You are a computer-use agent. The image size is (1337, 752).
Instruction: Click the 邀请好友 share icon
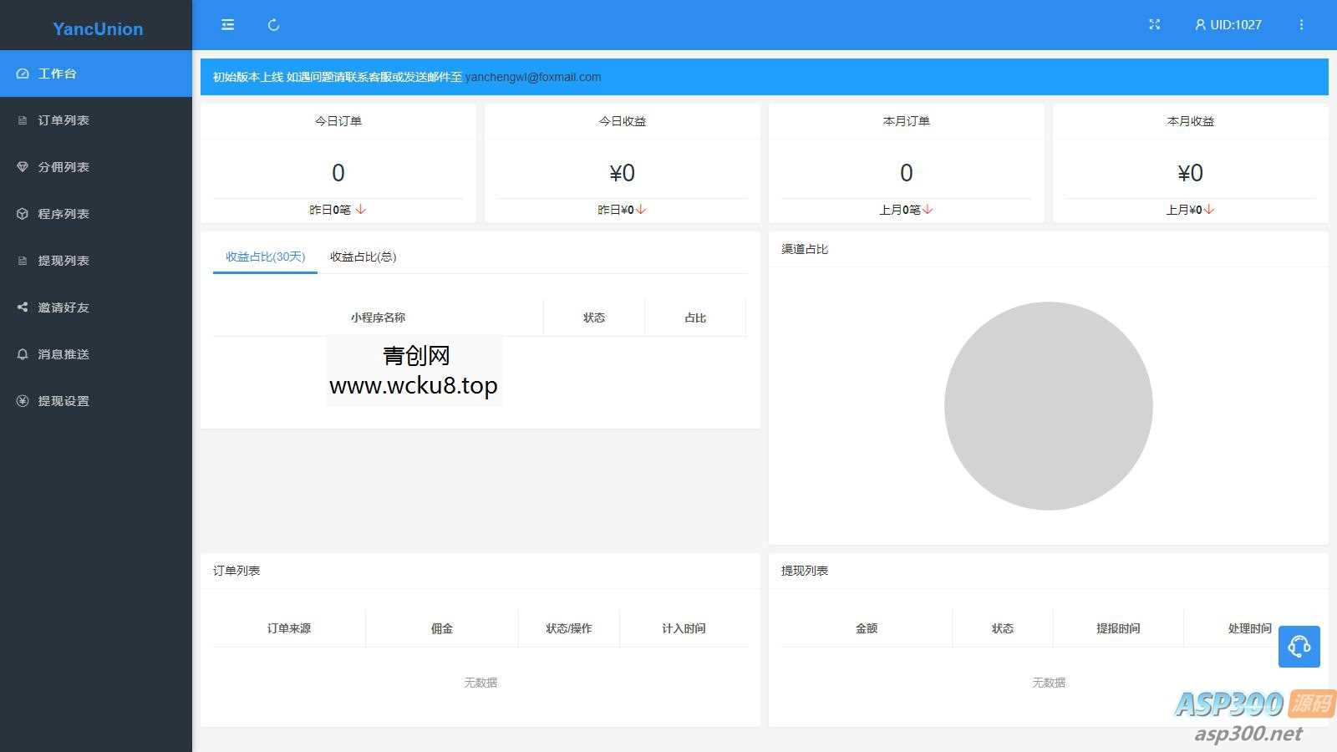tap(22, 307)
